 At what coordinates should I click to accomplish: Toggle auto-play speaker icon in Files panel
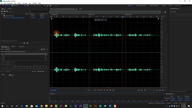27,43
